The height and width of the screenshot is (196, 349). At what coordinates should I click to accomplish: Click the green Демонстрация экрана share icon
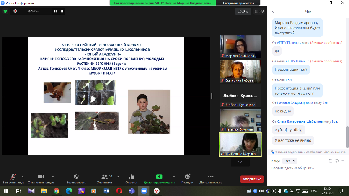[159, 177]
